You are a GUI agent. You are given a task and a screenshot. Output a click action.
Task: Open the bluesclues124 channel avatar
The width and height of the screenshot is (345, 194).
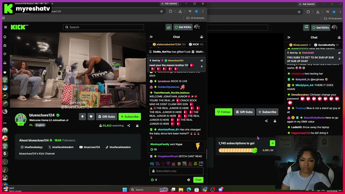pos(20,119)
